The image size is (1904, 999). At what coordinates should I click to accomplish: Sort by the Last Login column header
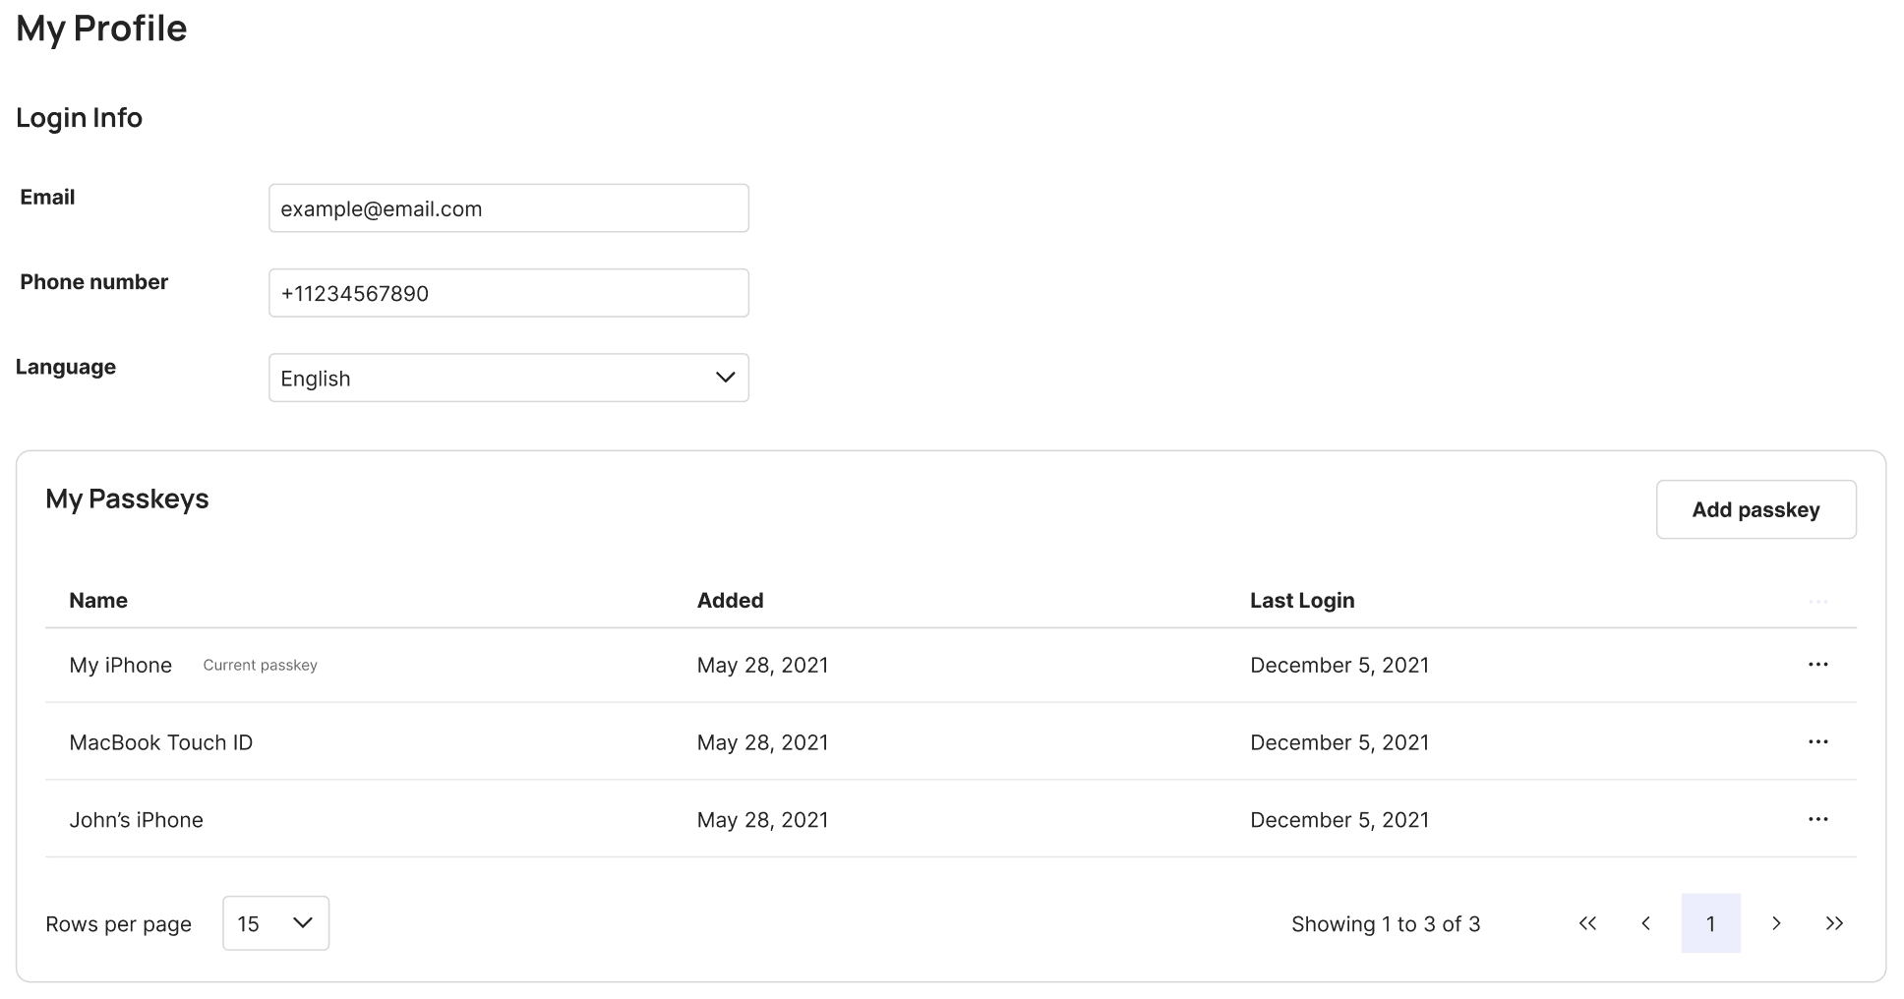click(1301, 601)
